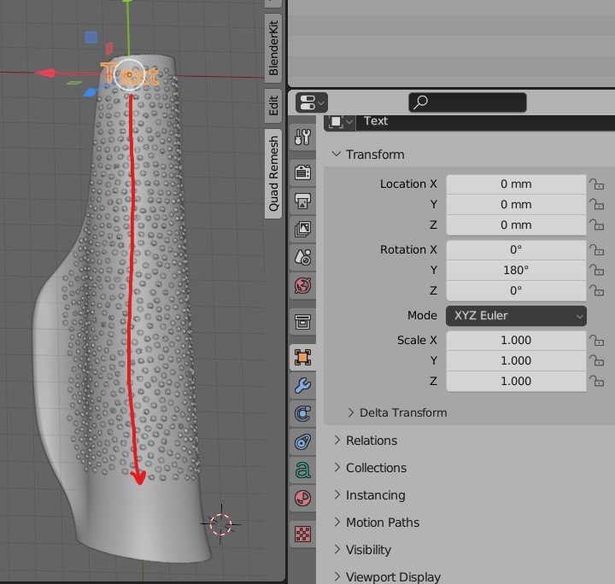Open the View Layer properties tab
The height and width of the screenshot is (584, 615).
point(302,230)
